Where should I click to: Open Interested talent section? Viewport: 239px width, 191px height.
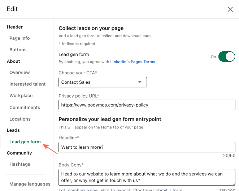(x=27, y=84)
